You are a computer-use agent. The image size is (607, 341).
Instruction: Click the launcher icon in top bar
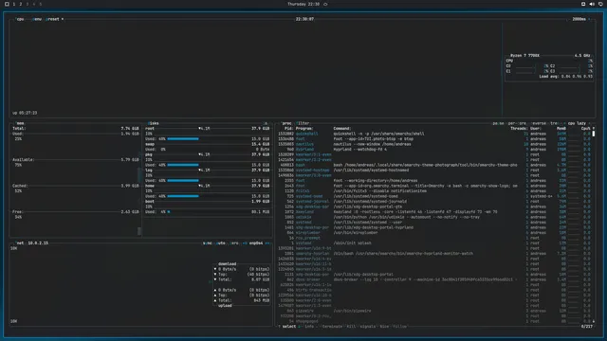[x=7, y=4]
